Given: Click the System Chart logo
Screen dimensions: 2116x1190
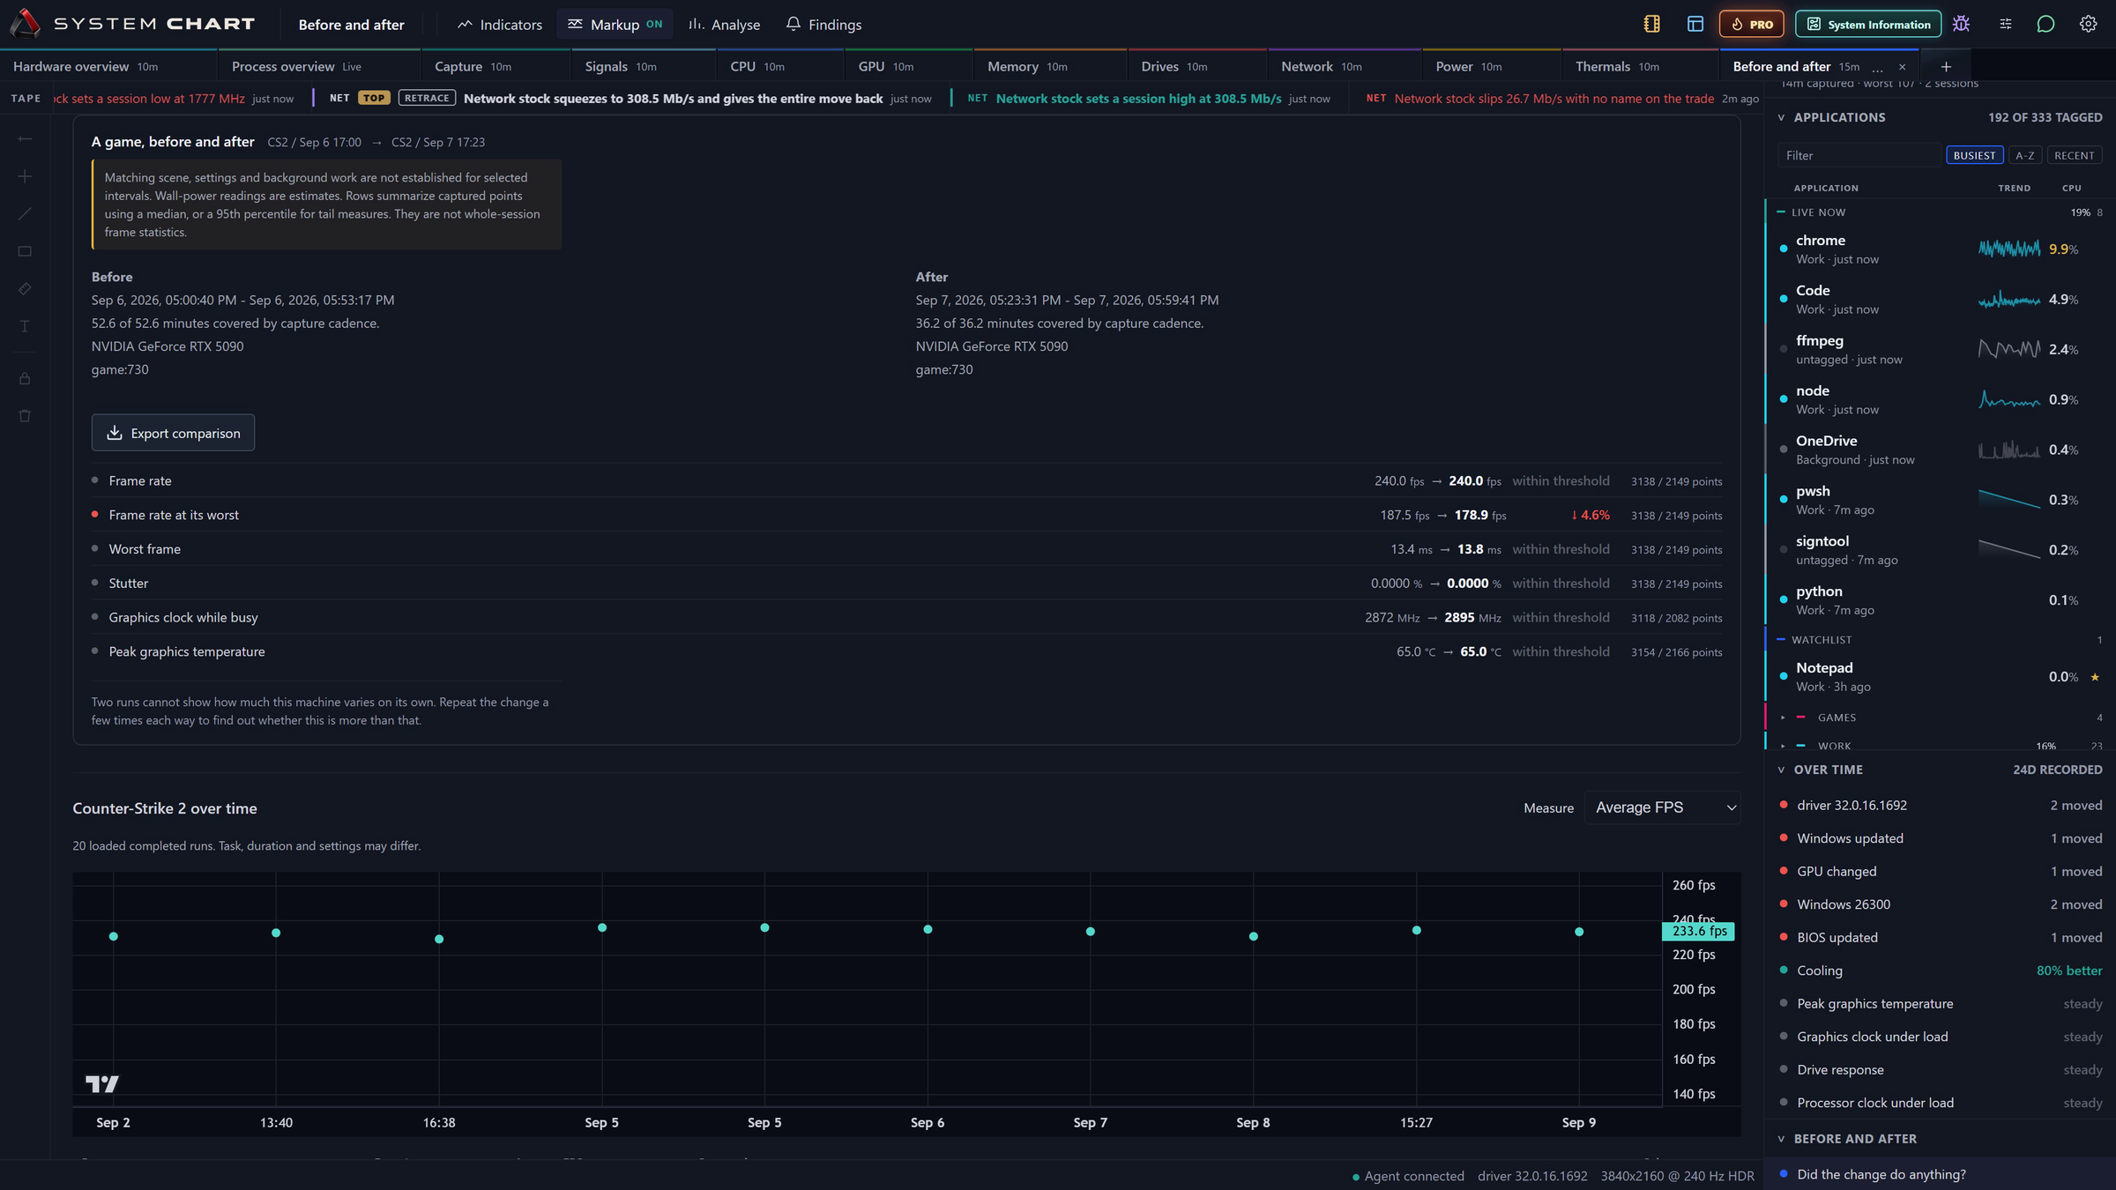Looking at the screenshot, I should 132,24.
